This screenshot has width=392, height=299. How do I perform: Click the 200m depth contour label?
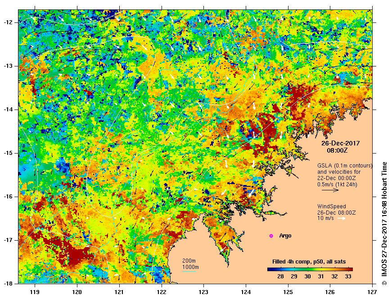[x=189, y=261]
